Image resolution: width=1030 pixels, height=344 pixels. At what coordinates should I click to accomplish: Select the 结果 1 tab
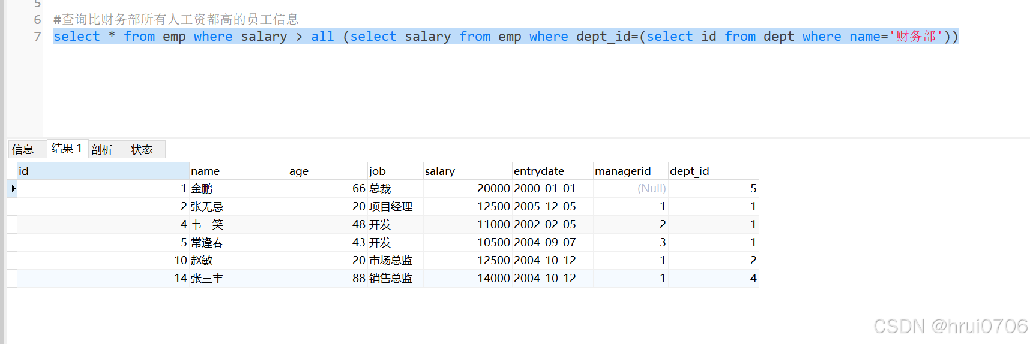[67, 149]
